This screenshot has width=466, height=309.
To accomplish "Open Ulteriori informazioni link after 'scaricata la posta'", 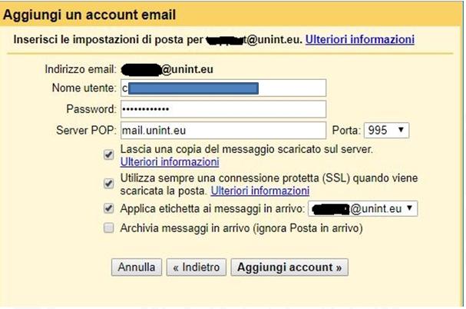I will point(260,191).
